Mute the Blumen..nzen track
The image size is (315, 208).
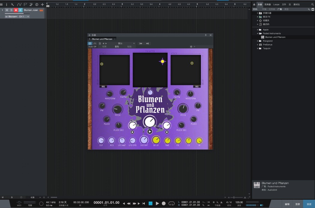point(7,10)
